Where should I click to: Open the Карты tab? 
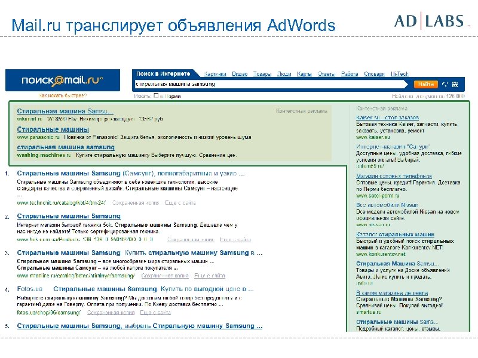[304, 73]
